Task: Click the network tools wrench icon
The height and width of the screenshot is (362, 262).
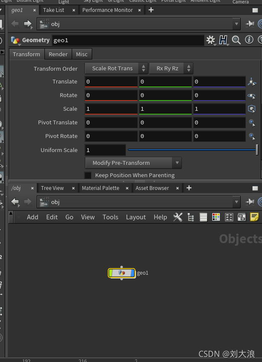Action: click(178, 217)
